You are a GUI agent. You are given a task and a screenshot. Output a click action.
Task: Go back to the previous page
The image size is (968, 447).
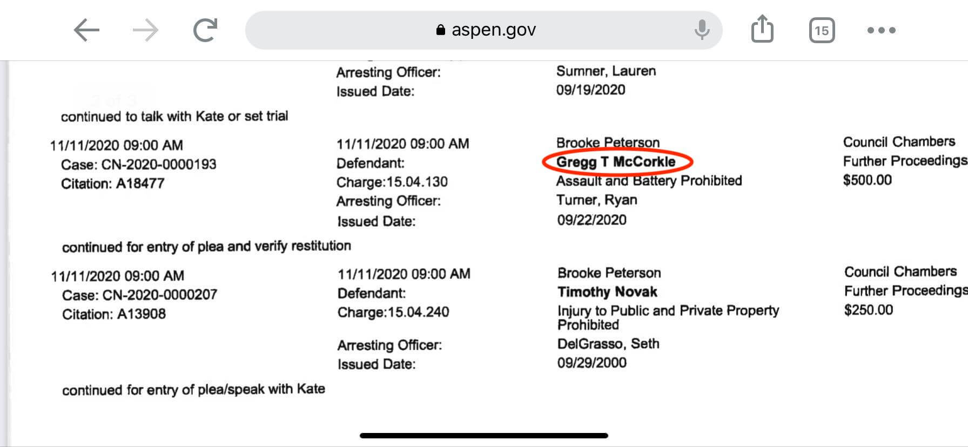[86, 30]
